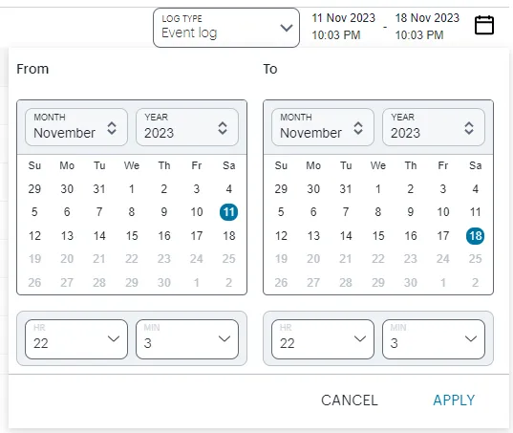The height and width of the screenshot is (433, 513).
Task: Open the To Year 2023 selector
Action: pyautogui.click(x=434, y=127)
